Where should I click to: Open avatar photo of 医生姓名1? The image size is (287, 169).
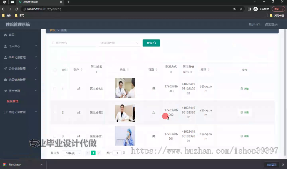coord(125,136)
